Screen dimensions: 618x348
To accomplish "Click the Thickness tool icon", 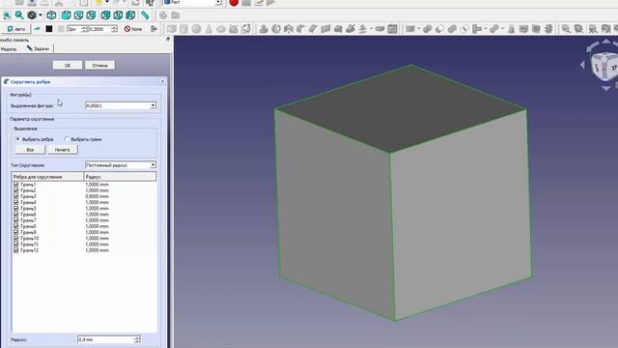I will coord(379,29).
